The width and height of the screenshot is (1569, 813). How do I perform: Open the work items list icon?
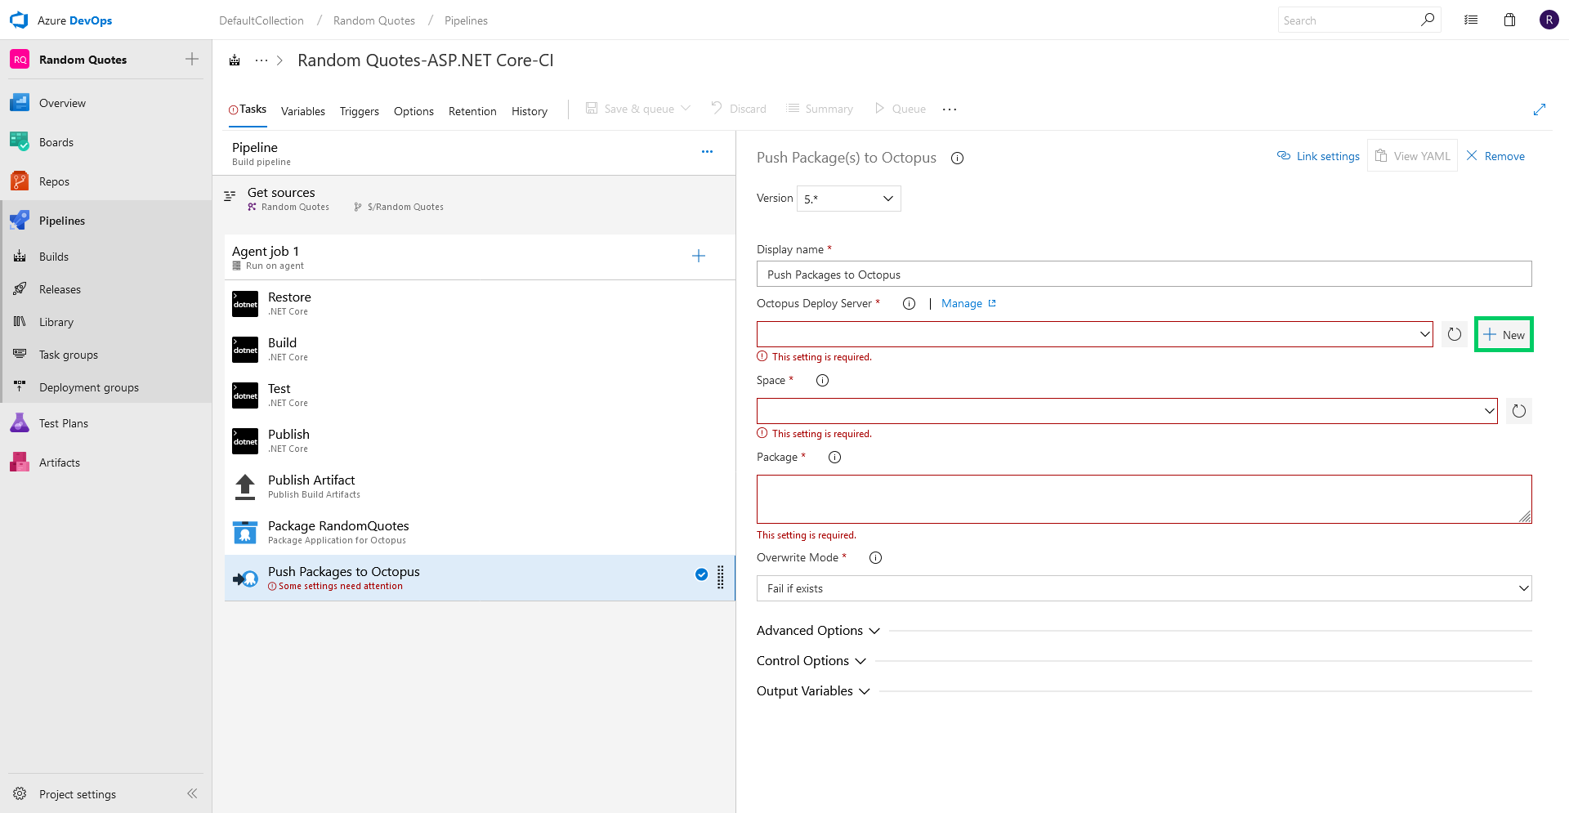(1471, 20)
